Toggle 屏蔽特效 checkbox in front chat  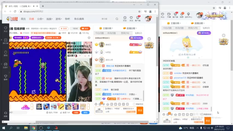point(134,104)
